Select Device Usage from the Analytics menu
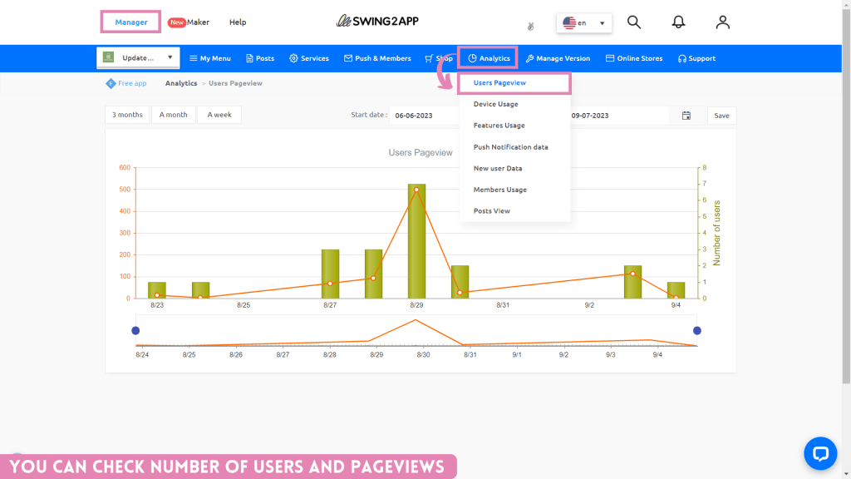The width and height of the screenshot is (851, 479). click(495, 104)
